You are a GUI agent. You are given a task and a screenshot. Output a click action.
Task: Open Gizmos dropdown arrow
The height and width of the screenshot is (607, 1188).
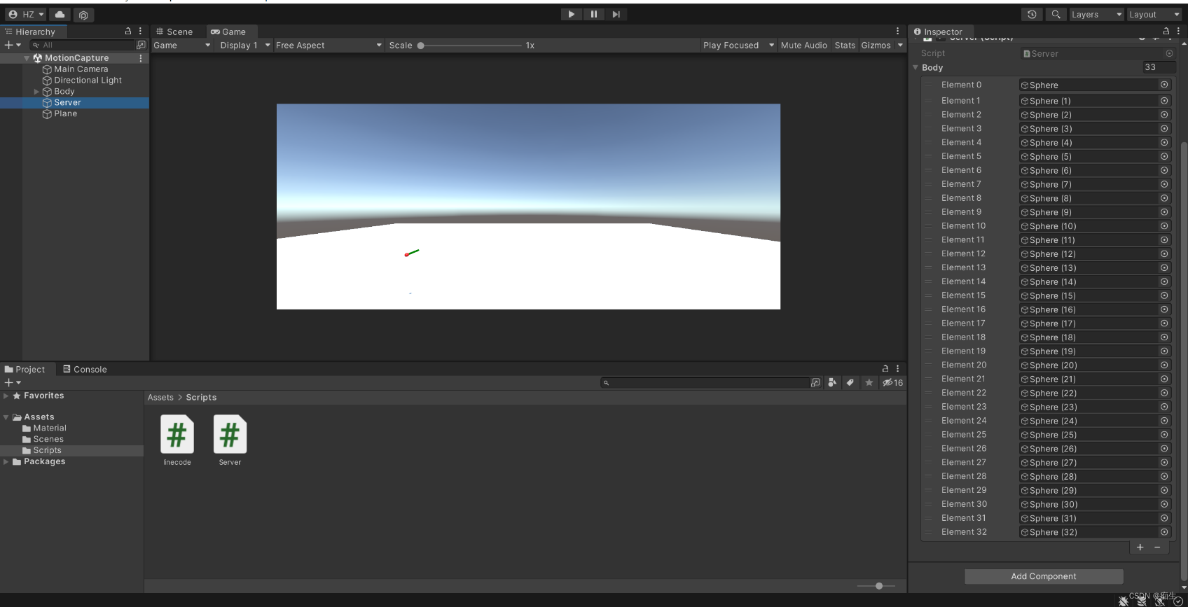[900, 46]
